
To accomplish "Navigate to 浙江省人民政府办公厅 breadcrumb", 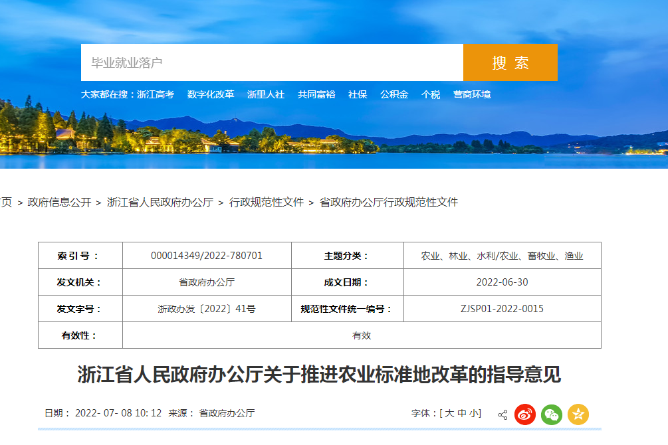I will [160, 202].
